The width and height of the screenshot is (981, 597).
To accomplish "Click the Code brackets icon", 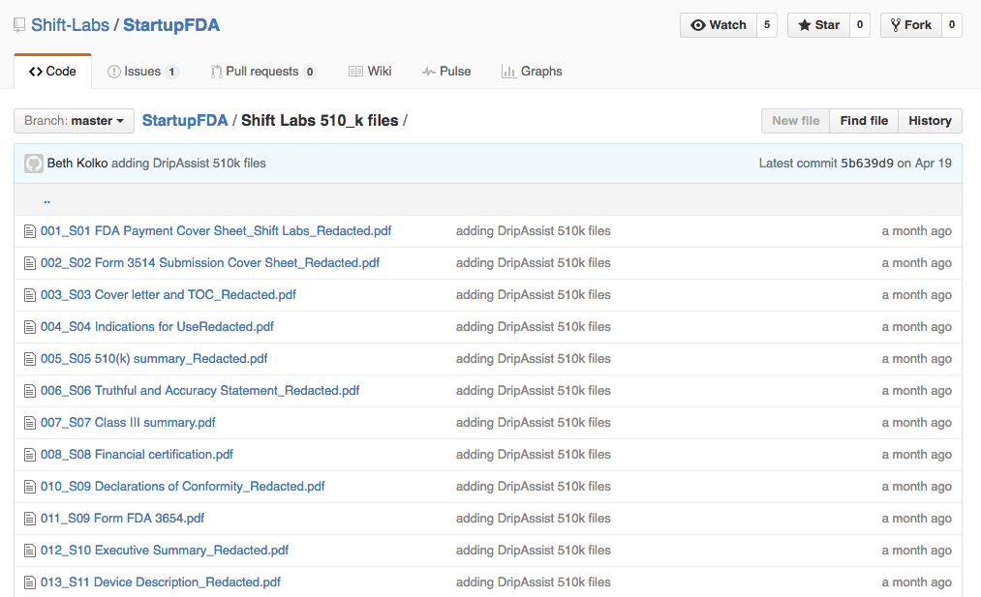I will [36, 72].
